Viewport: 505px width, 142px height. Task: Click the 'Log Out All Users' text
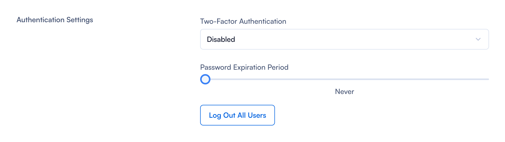coord(237,115)
